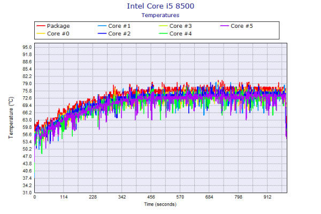Click the 31.0 y-axis value
The height and width of the screenshot is (214, 321).
click(x=27, y=193)
